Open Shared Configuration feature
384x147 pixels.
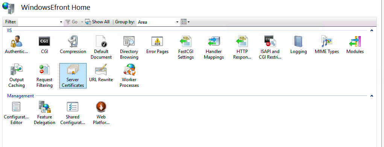[73, 113]
